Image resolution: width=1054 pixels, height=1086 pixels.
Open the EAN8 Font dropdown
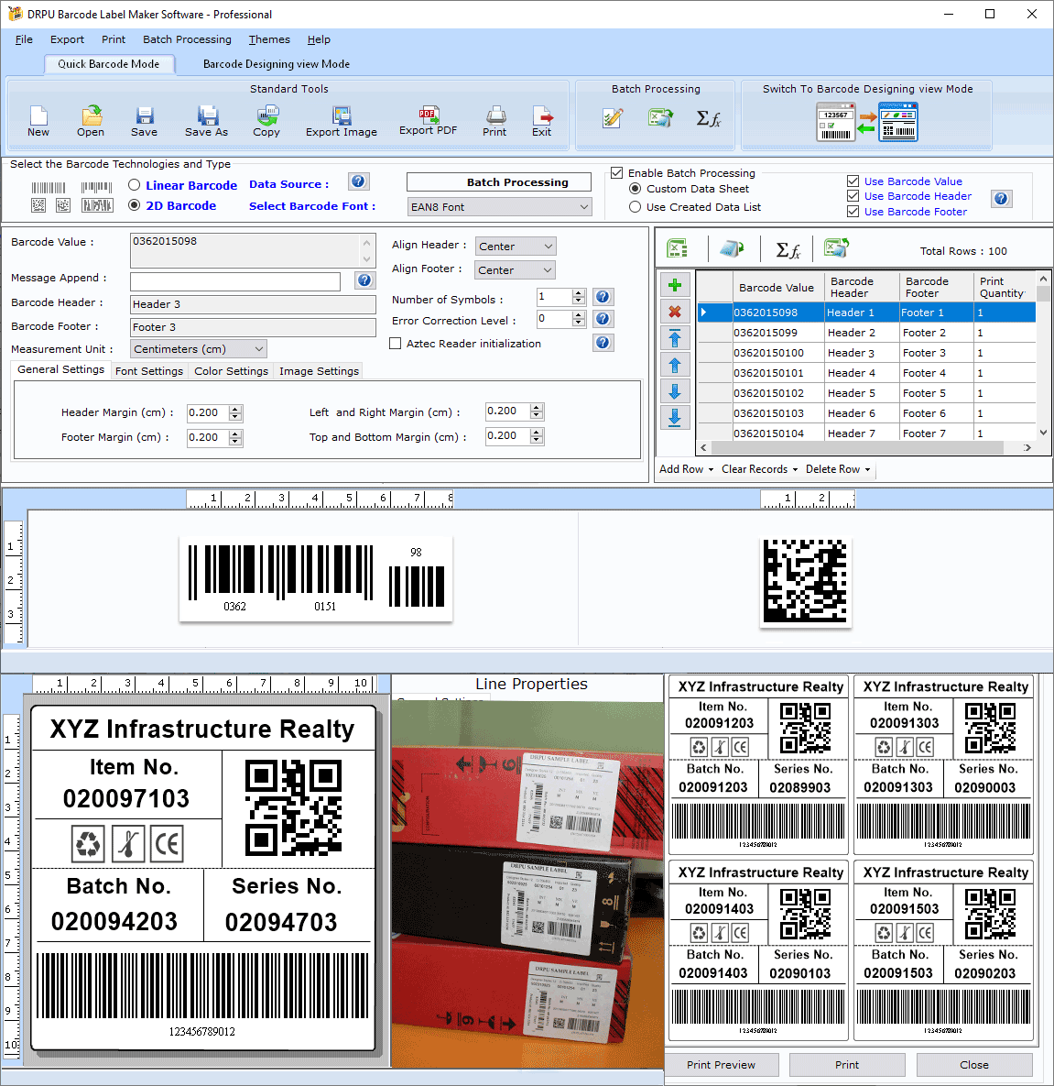[500, 206]
